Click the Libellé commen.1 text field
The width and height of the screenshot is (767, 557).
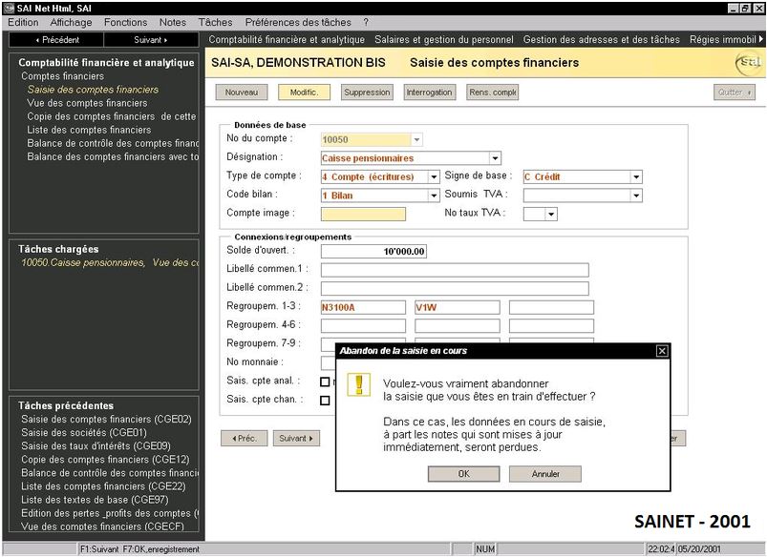(x=455, y=270)
